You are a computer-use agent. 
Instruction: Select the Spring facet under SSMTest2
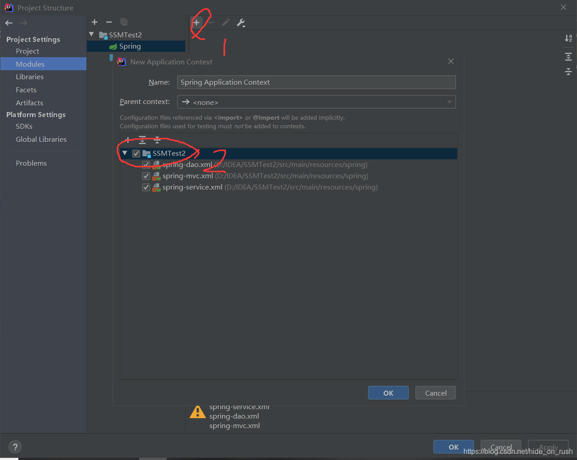pyautogui.click(x=136, y=46)
